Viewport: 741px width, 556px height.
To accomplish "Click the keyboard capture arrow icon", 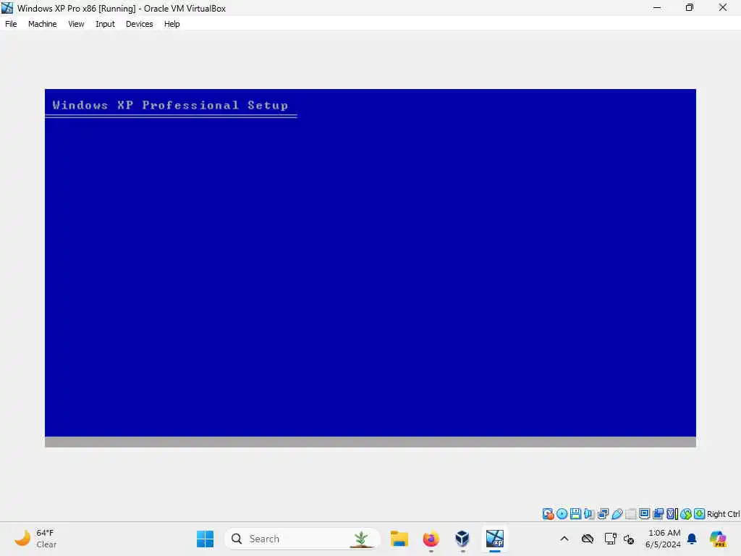I will (700, 514).
